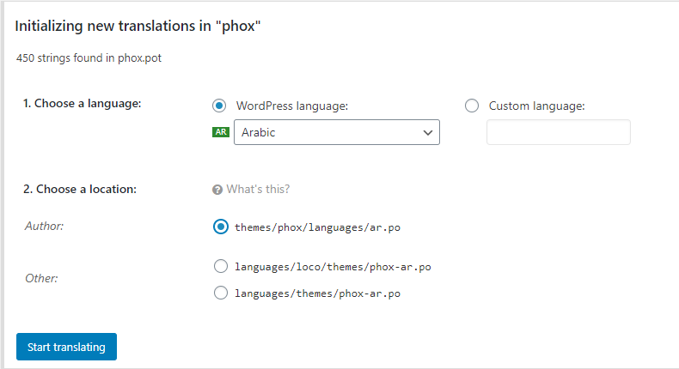Choose the languages/loco/themes/phox-ar.po radio button
The width and height of the screenshot is (679, 369).
[221, 266]
